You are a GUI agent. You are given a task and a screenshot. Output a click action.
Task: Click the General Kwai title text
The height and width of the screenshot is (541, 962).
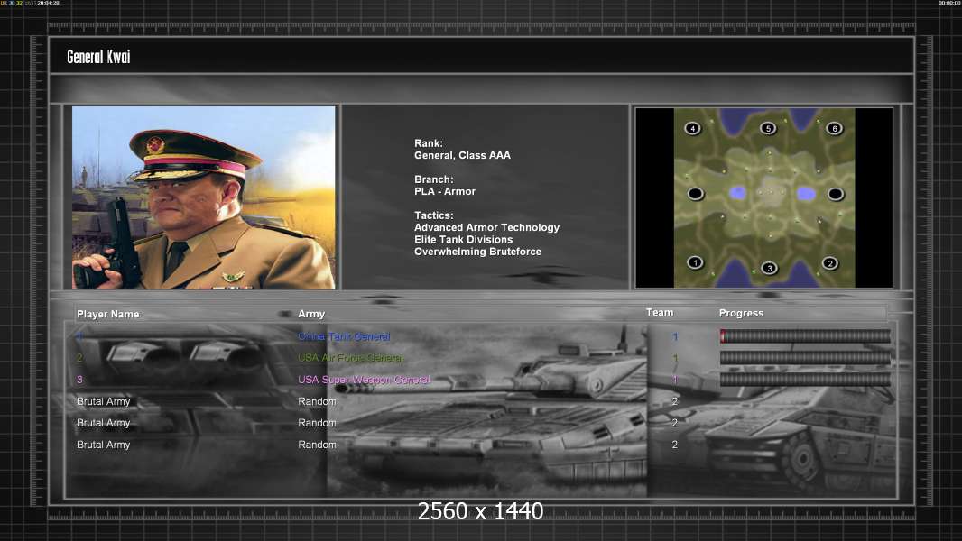click(x=98, y=57)
